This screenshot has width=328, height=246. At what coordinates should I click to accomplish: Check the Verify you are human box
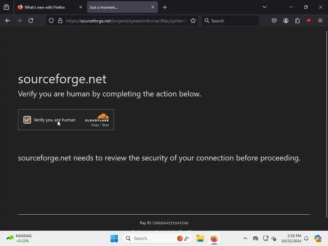(x=27, y=120)
